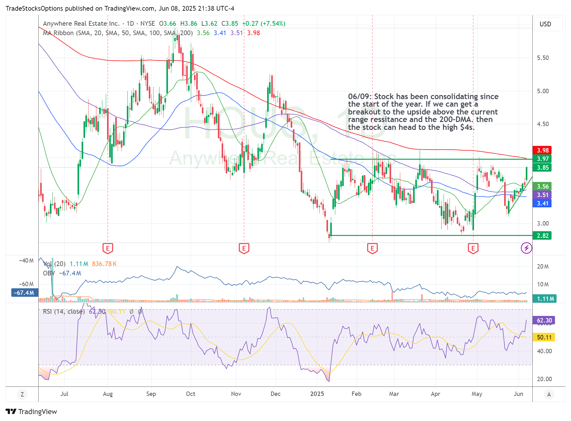This screenshot has width=571, height=421.
Task: Click the 1.11 M volume label
Action: [x=545, y=299]
